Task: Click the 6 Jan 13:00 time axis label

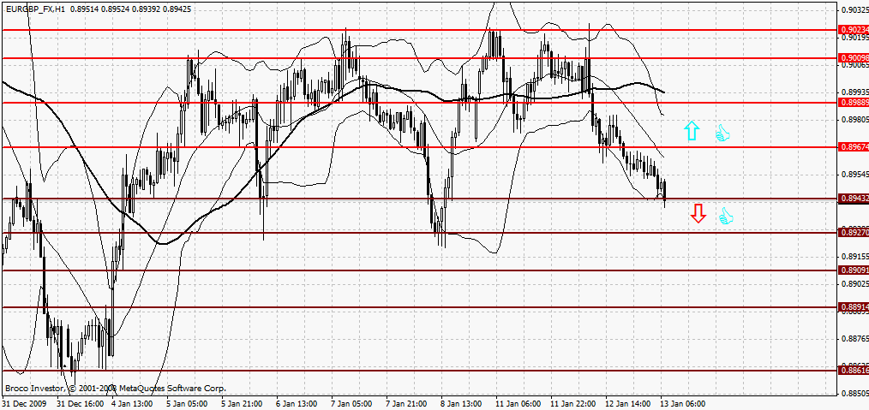Action: coord(297,404)
